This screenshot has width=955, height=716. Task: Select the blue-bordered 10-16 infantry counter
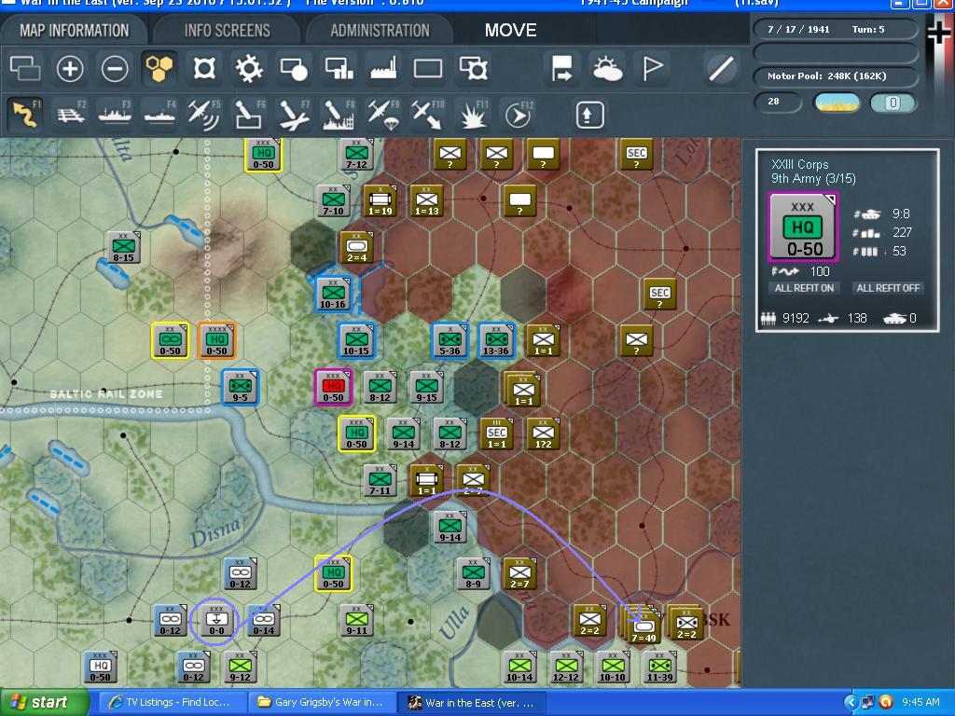(x=333, y=294)
